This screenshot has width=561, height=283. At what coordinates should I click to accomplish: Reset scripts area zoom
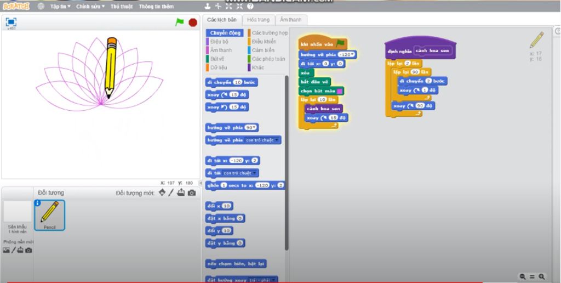click(x=532, y=276)
